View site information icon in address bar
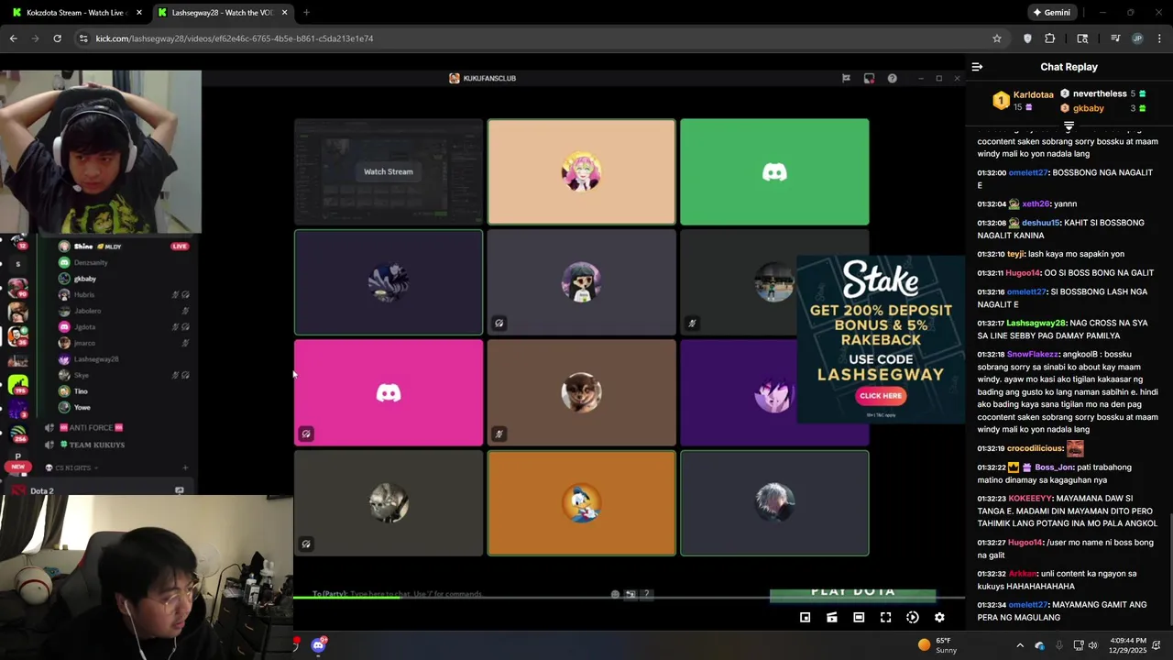The image size is (1173, 660). tap(83, 38)
